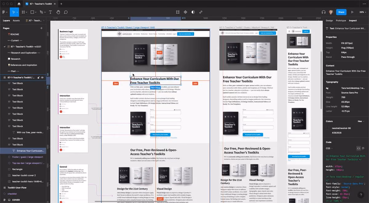Open the Pen tool dropdown arrow

(x=45, y=12)
